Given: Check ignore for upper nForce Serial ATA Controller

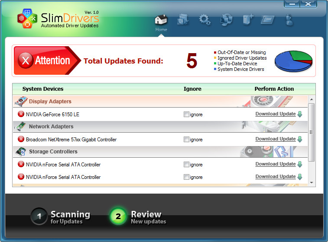Looking at the screenshot, I should point(186,164).
